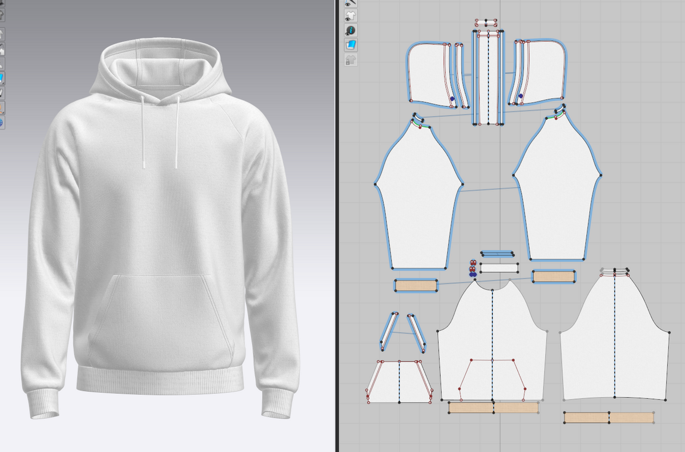Select the left orange cuff rib pattern
The width and height of the screenshot is (685, 452).
pos(416,286)
